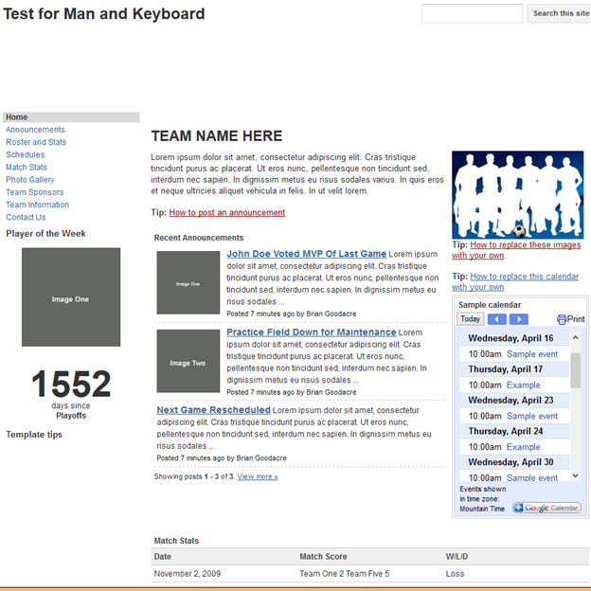This screenshot has height=591, width=591.
Task: Go to the Photo Gallery page
Action: click(30, 180)
